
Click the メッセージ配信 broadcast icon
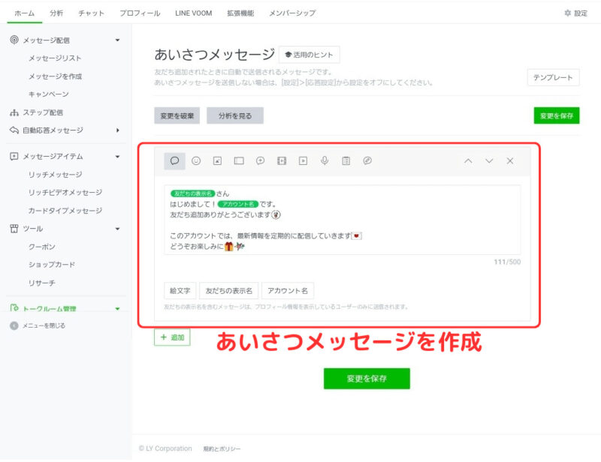14,40
